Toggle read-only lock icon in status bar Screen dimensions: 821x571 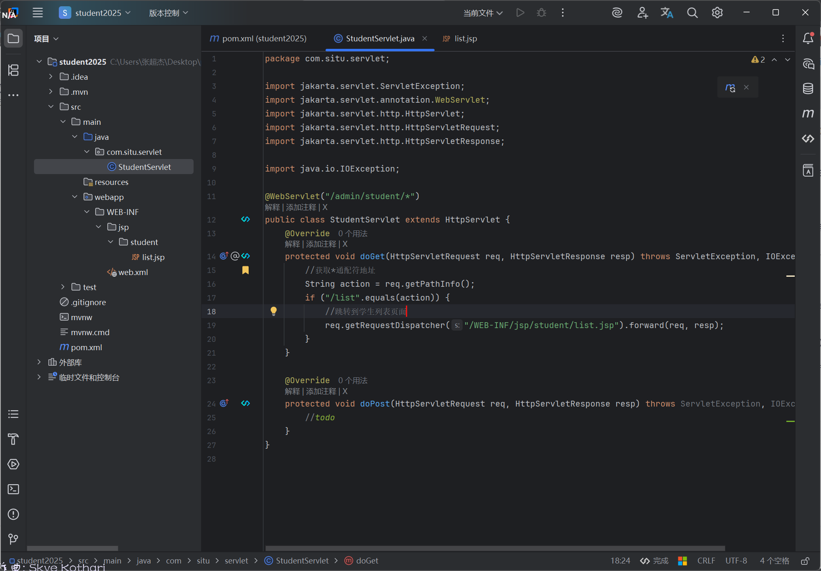pyautogui.click(x=805, y=561)
